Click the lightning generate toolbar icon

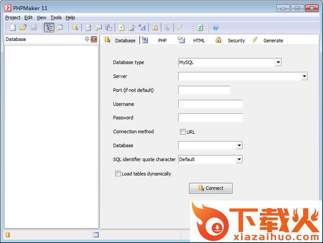[x=180, y=27]
